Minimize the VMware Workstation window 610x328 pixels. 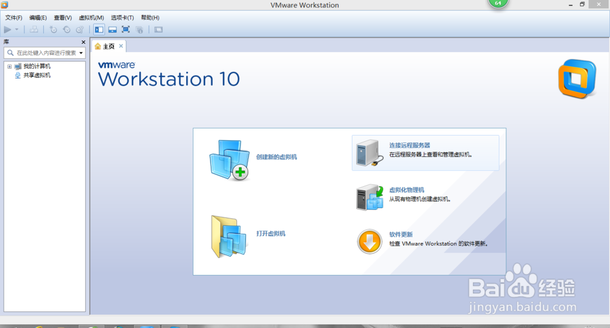click(571, 5)
